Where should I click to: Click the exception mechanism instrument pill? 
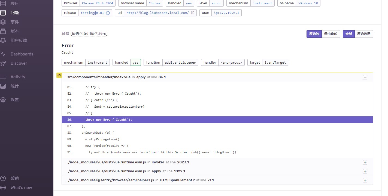pyautogui.click(x=98, y=63)
